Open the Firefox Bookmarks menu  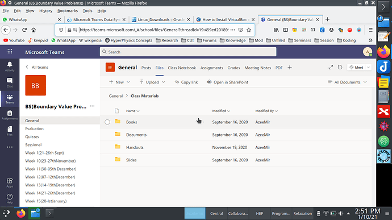[x=68, y=11]
